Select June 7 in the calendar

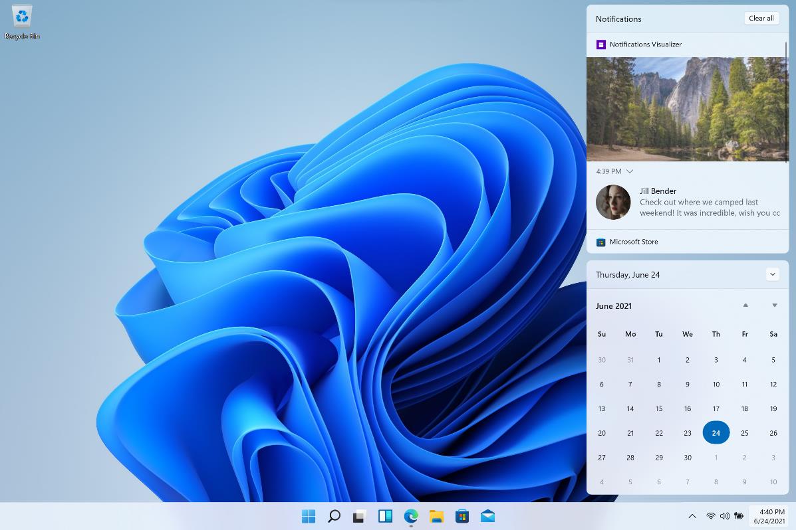(630, 385)
